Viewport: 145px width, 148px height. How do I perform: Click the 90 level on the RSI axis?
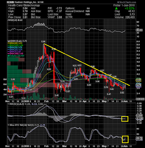[138, 22]
